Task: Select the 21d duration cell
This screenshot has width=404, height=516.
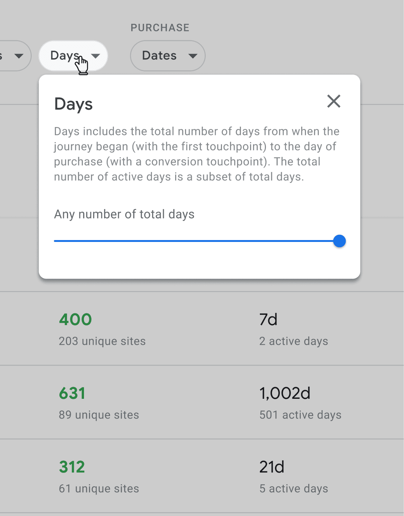Action: 272,467
